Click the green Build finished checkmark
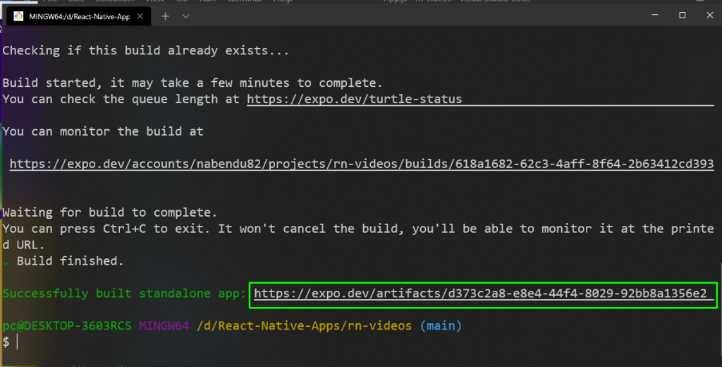This screenshot has width=722, height=367. [6, 263]
